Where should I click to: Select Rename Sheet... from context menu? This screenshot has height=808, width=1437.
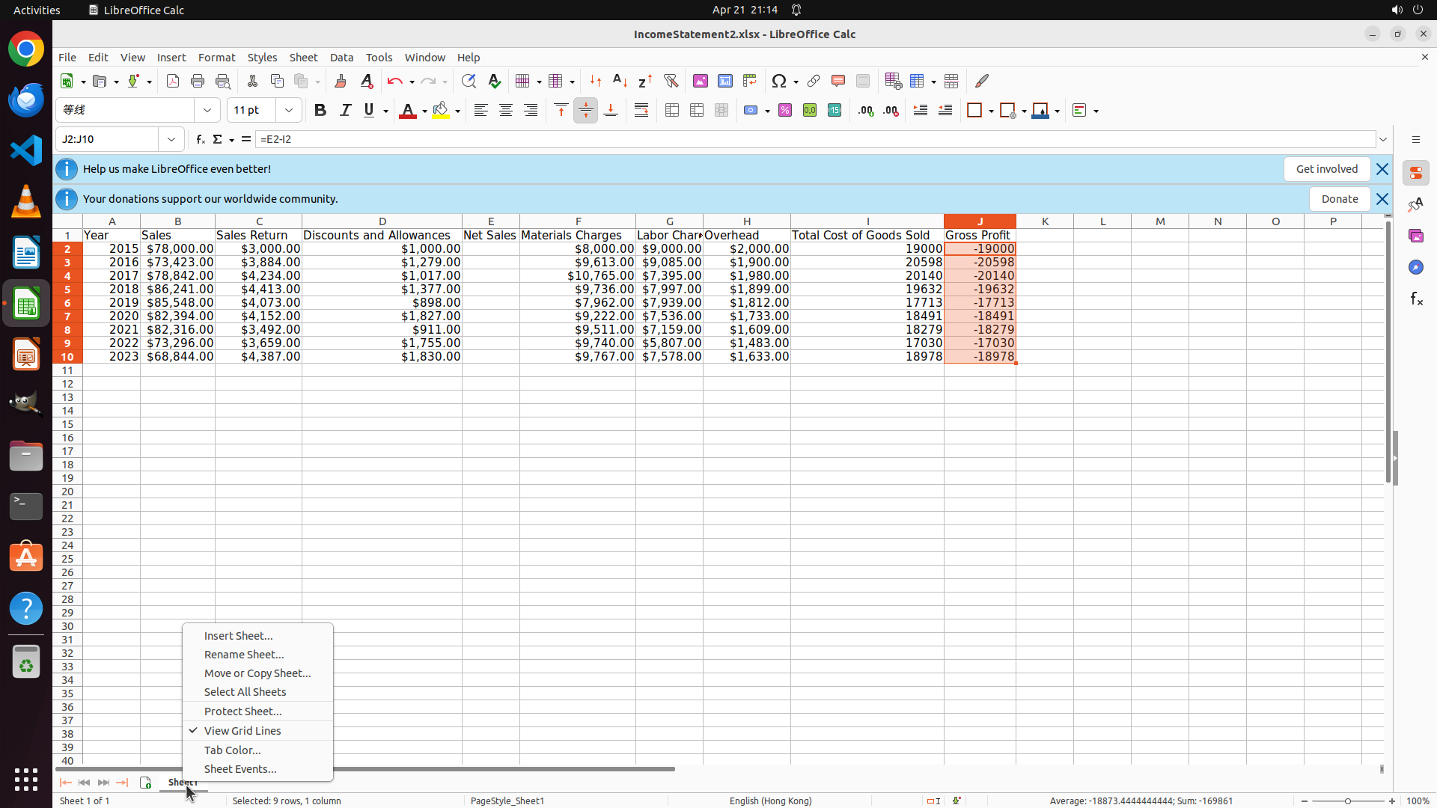244,655
